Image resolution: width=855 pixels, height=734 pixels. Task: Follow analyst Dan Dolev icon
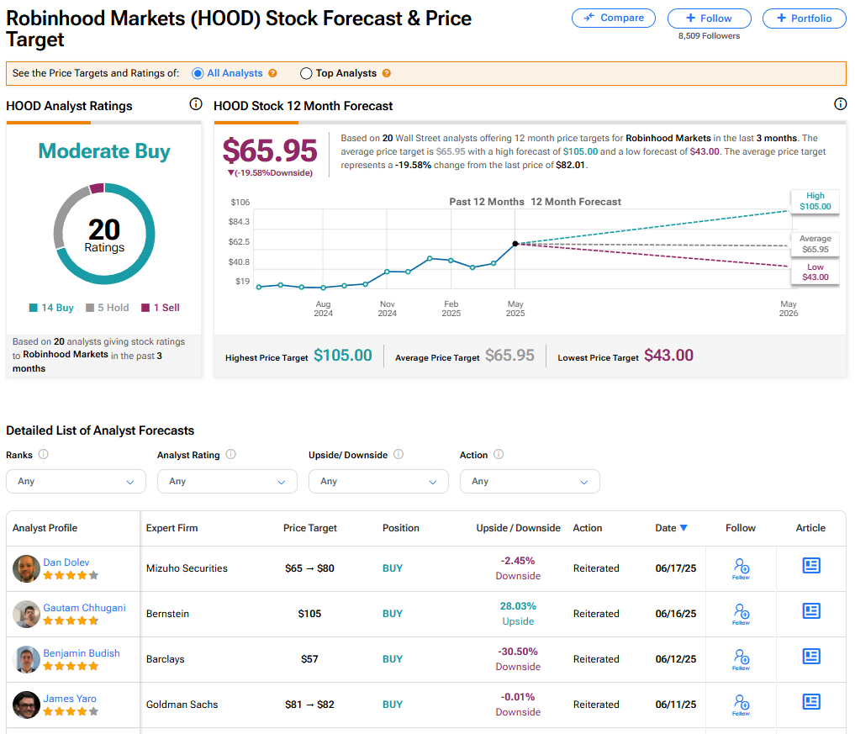point(741,568)
